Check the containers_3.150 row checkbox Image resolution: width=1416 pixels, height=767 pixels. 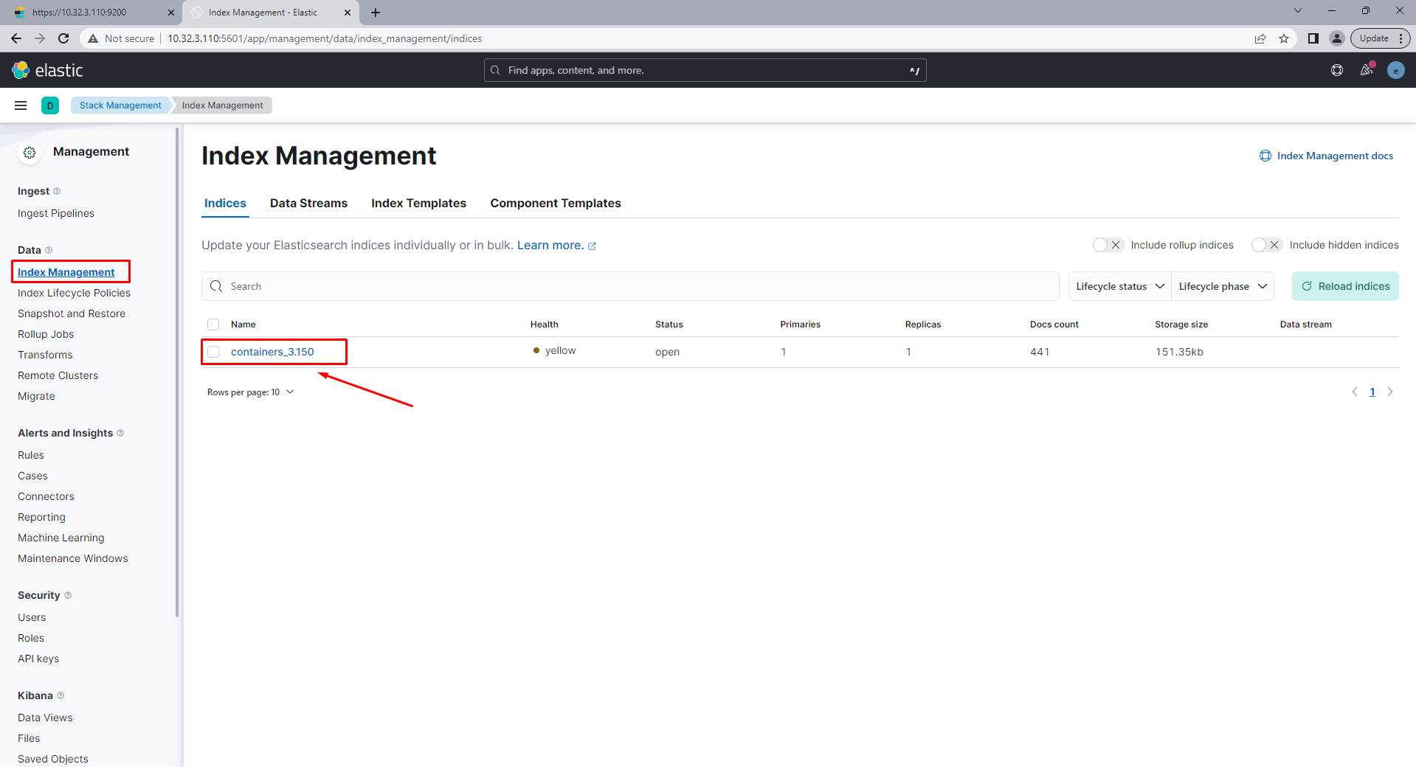coord(213,352)
